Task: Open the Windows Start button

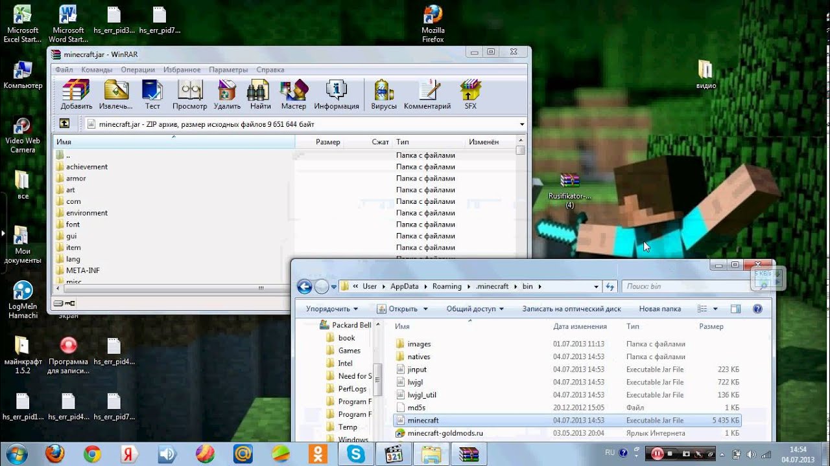Action: pyautogui.click(x=18, y=454)
